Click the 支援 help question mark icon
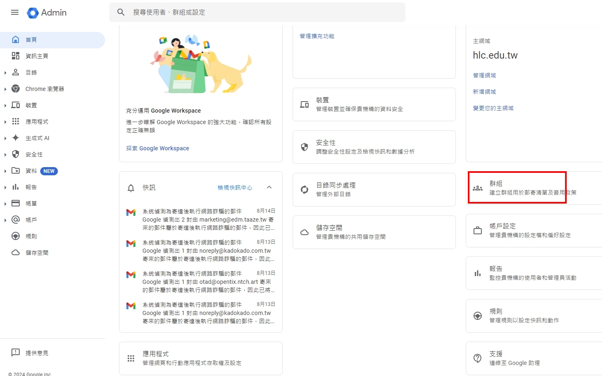This screenshot has height=376, width=602. [x=478, y=358]
